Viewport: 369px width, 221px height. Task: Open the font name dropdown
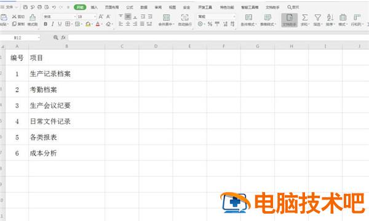pos(75,17)
